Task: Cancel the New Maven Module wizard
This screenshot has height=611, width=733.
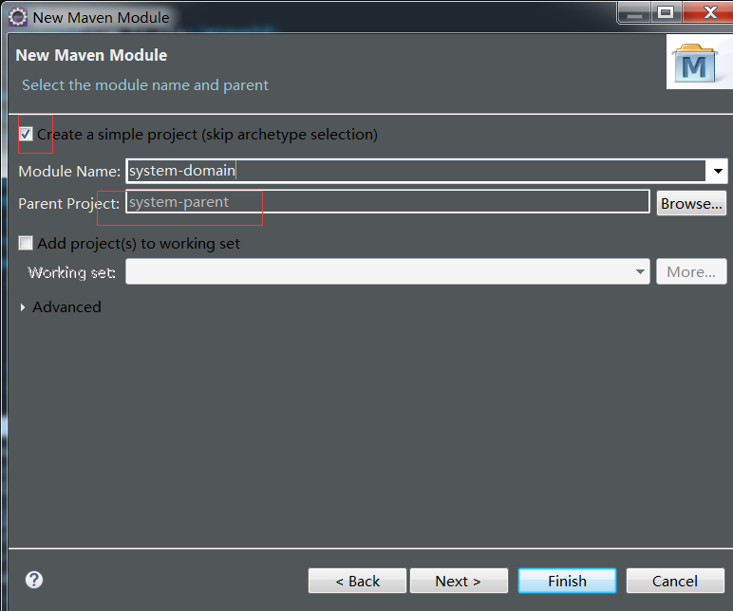Action: [x=675, y=581]
